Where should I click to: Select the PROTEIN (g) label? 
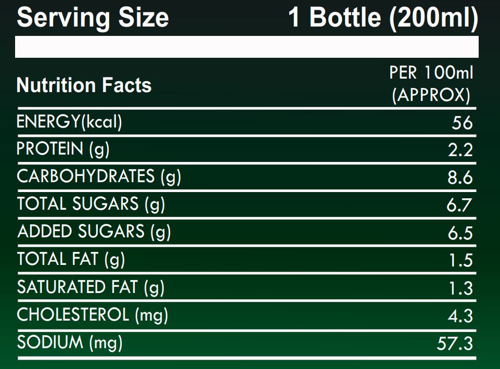coord(63,149)
